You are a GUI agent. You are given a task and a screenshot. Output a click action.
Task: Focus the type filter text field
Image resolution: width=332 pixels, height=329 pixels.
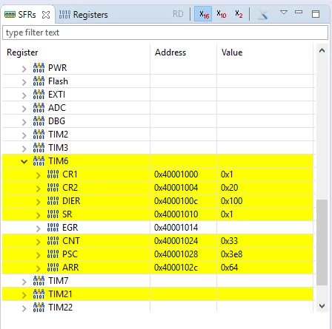click(x=165, y=33)
